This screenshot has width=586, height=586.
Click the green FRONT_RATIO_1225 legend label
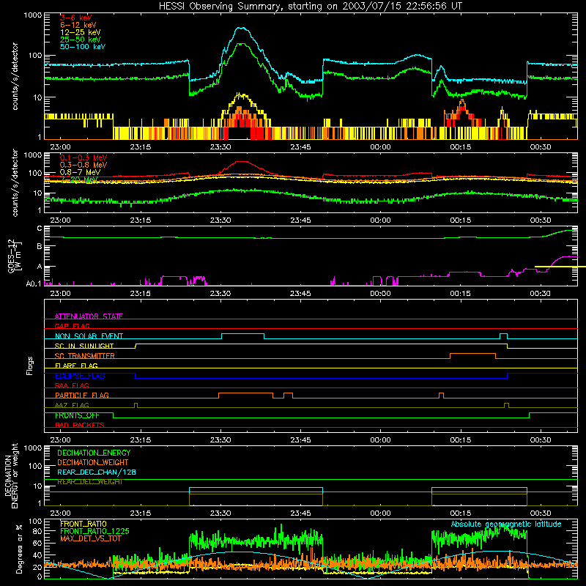(x=94, y=531)
